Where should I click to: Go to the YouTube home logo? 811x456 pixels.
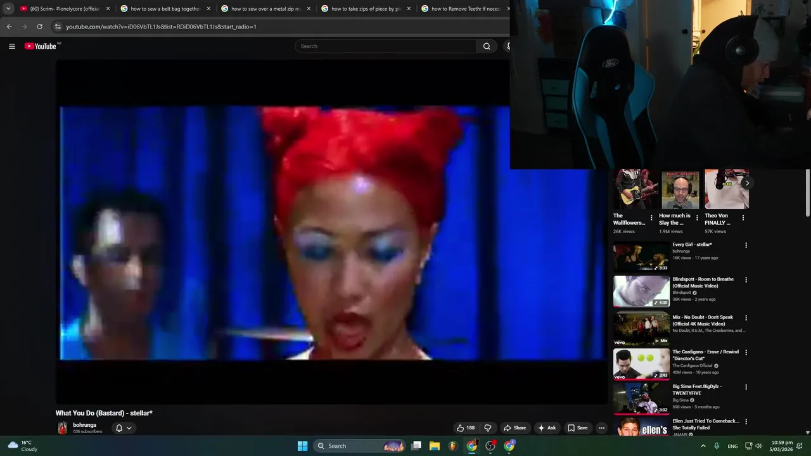[41, 46]
